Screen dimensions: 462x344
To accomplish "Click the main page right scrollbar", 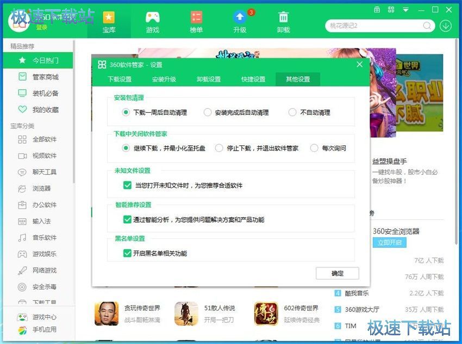I will point(457,142).
